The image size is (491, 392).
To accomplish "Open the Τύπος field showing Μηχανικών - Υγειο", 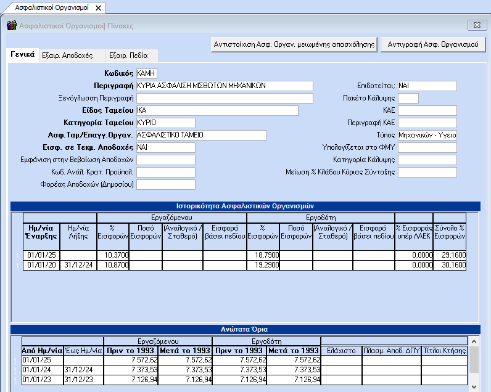I will (x=427, y=135).
